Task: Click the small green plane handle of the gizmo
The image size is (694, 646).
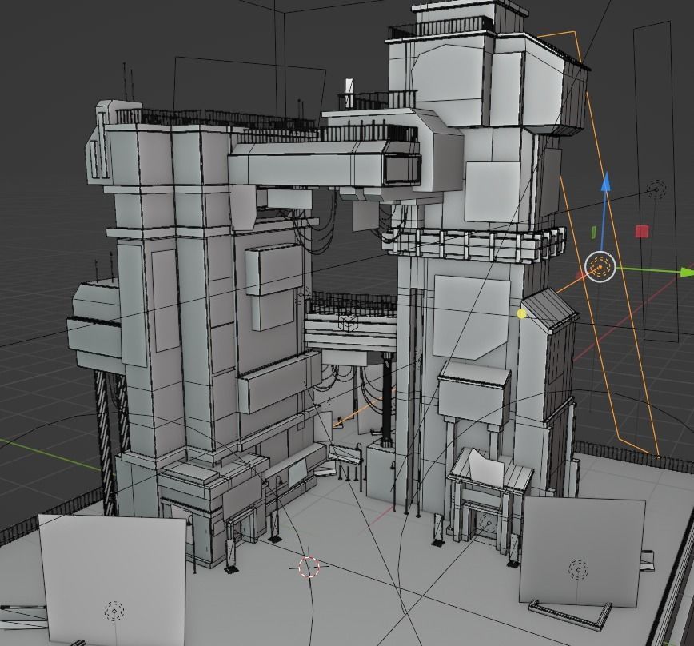Action: coord(593,231)
